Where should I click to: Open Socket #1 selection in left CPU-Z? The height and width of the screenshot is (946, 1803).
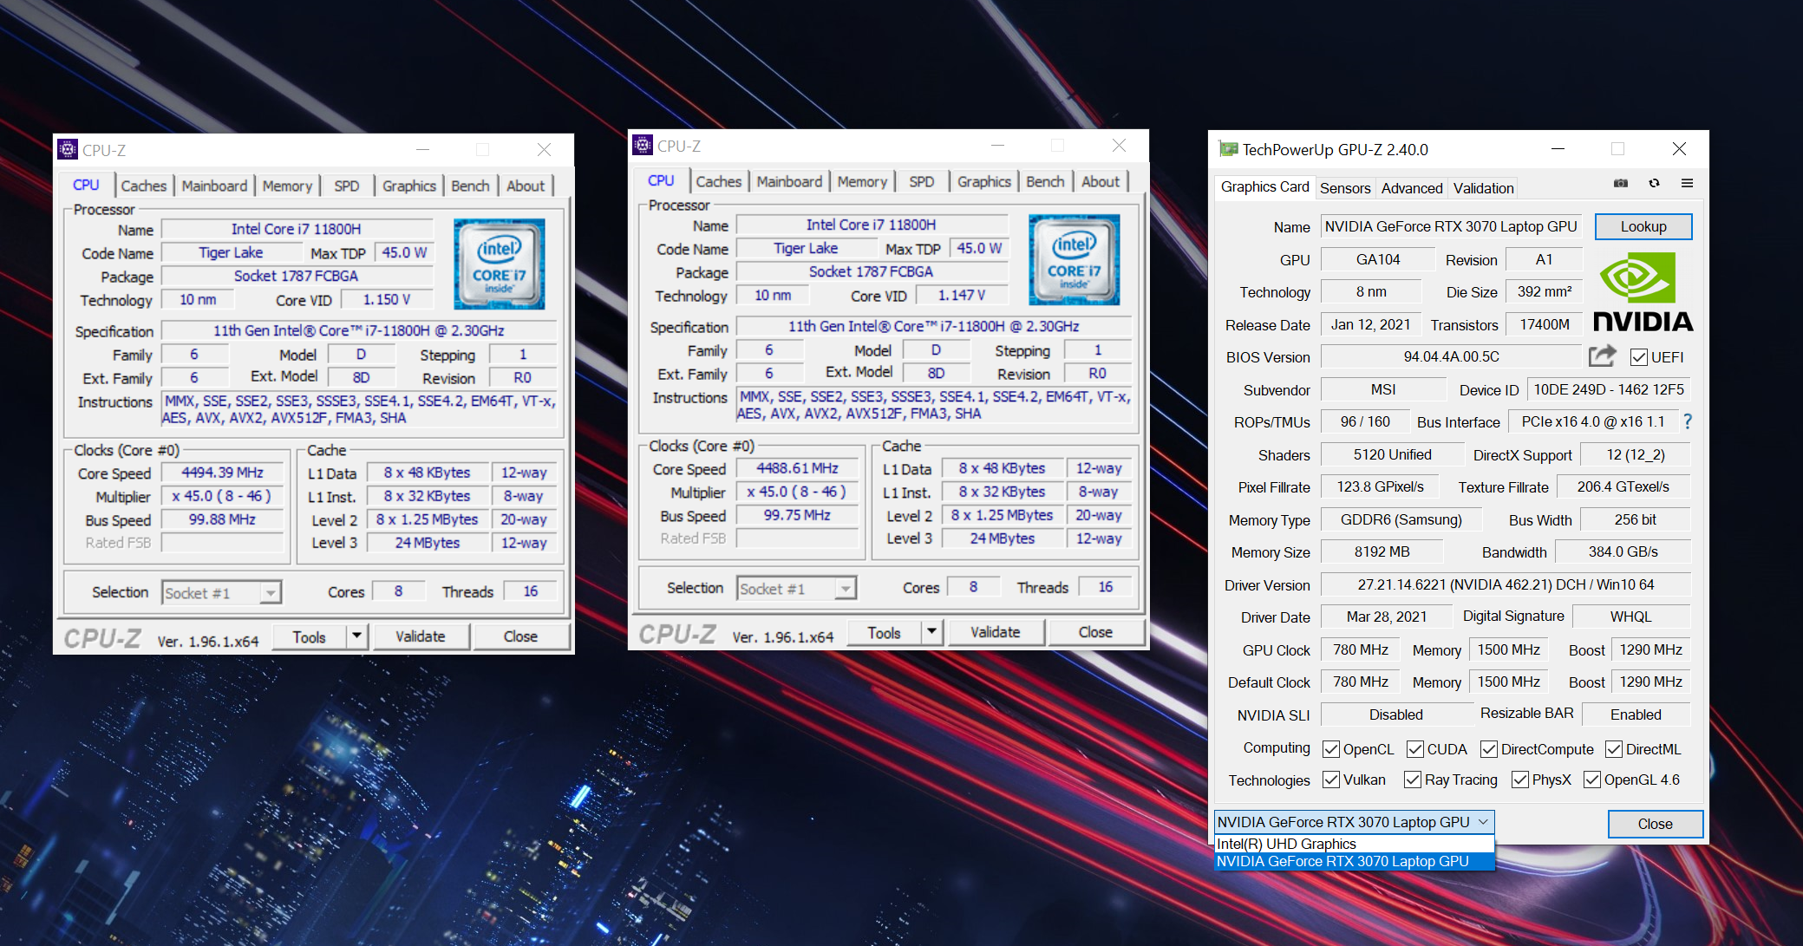tap(222, 593)
